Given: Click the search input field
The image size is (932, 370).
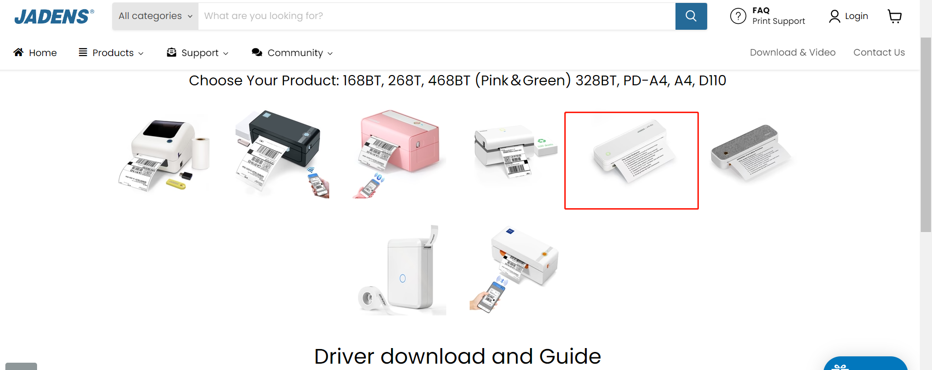Looking at the screenshot, I should click(436, 16).
